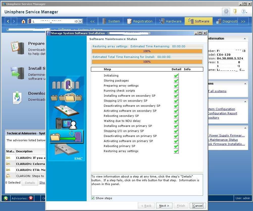Open the Hardware tab
This screenshot has height=211, width=253.
170,21
